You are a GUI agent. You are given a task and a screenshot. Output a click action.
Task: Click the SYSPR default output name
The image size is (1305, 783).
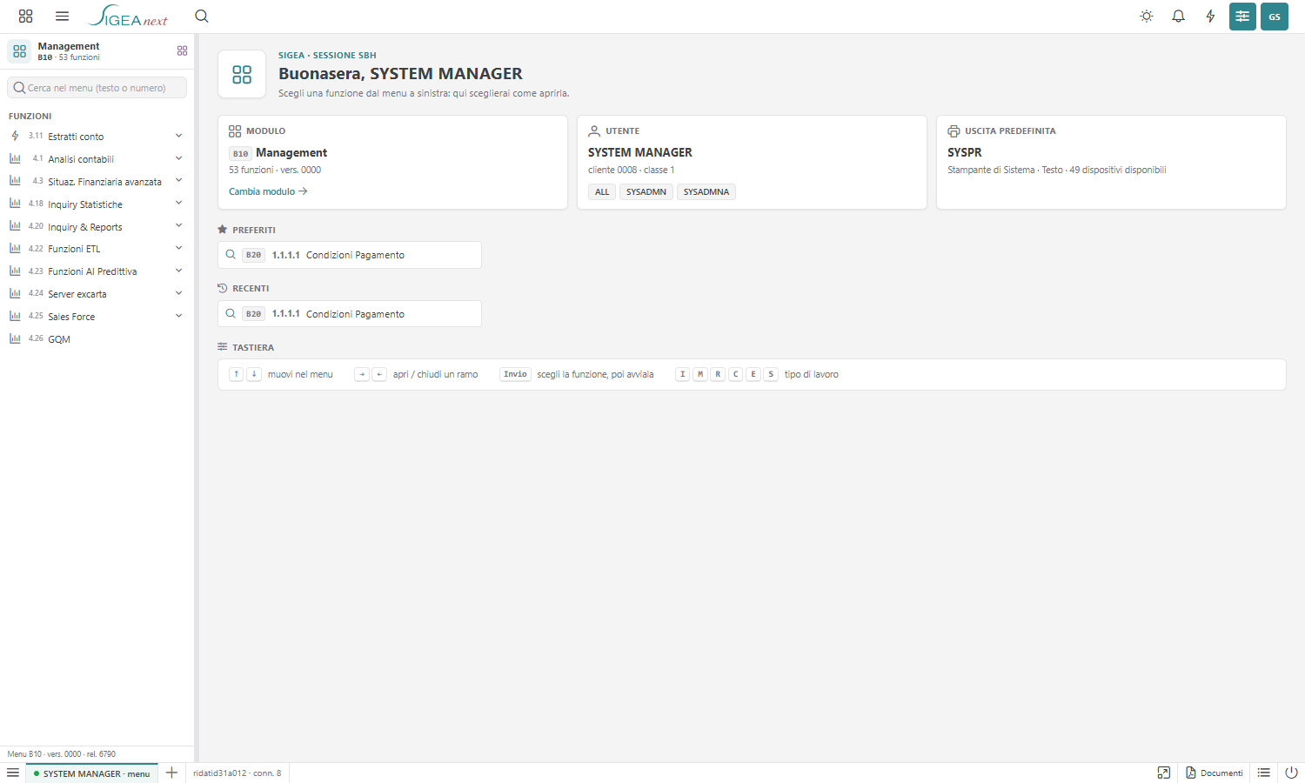click(965, 152)
